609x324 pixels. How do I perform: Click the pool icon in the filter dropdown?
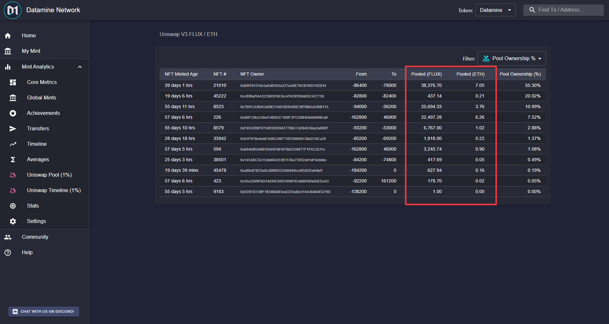point(486,59)
